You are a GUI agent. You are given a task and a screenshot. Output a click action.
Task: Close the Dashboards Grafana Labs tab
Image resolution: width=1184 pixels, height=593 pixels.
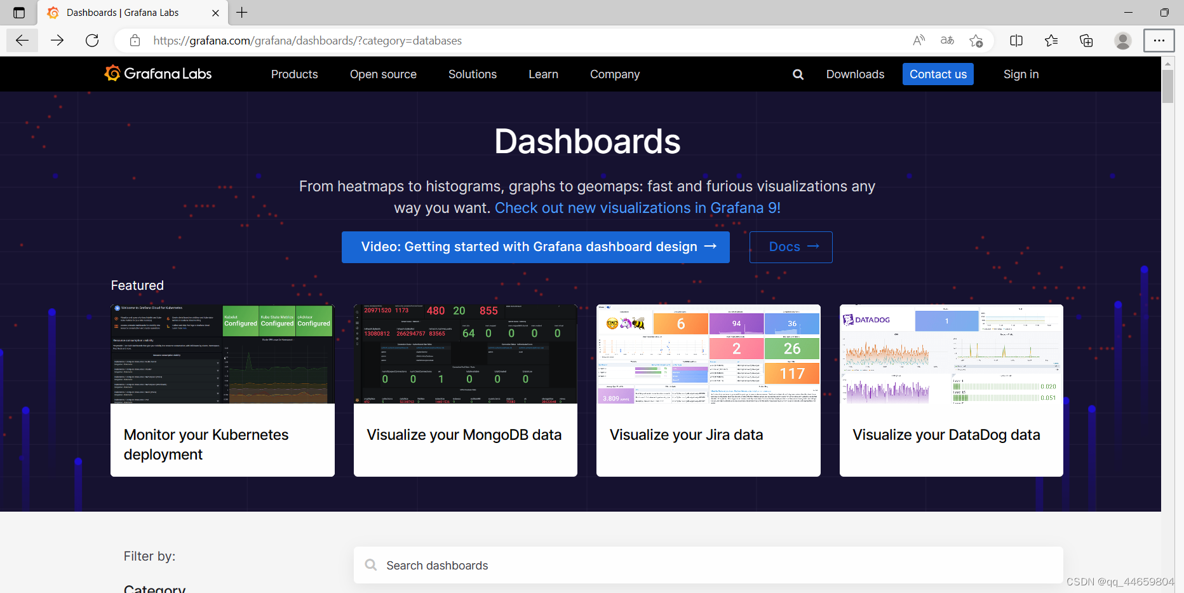coord(215,13)
